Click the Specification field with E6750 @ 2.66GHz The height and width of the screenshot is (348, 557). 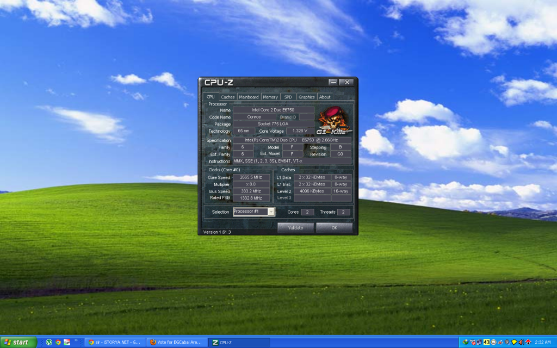coord(292,140)
